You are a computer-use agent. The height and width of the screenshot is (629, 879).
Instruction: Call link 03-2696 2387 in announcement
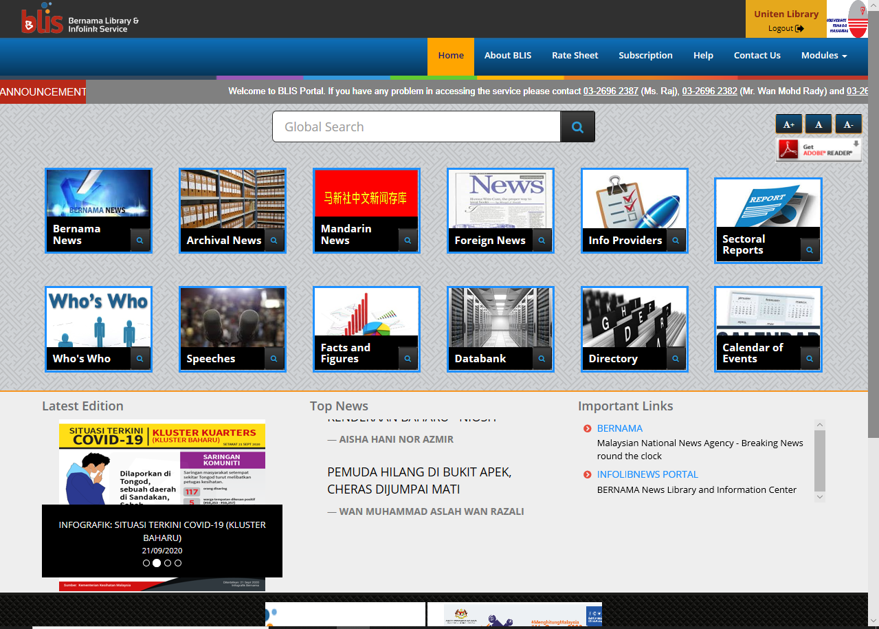pos(611,91)
